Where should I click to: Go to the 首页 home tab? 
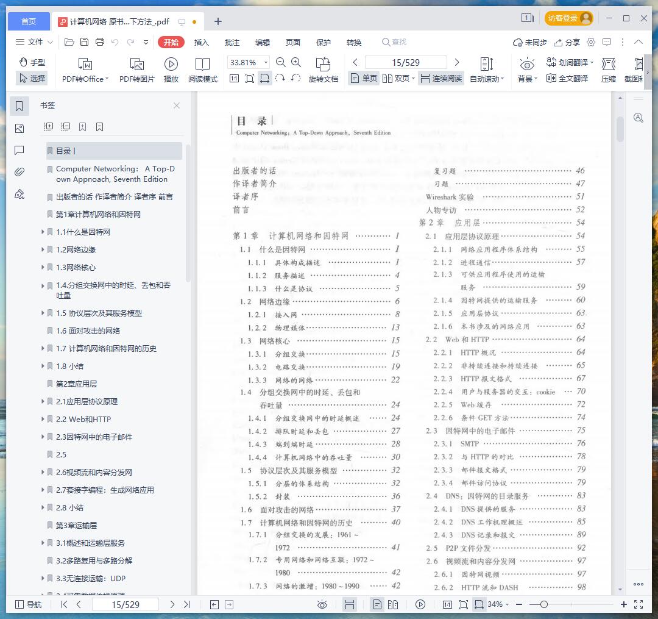[29, 21]
